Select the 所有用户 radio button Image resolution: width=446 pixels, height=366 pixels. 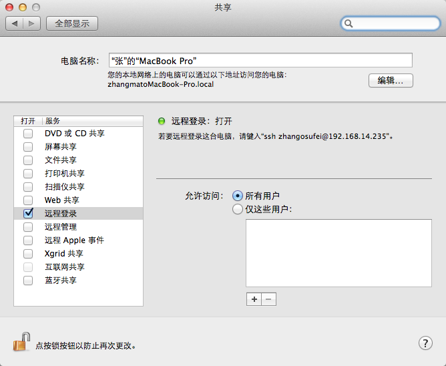[x=238, y=196]
